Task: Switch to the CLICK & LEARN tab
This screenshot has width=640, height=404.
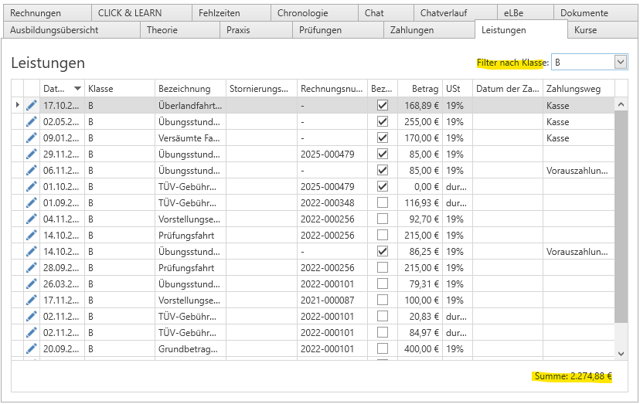Action: [x=141, y=13]
